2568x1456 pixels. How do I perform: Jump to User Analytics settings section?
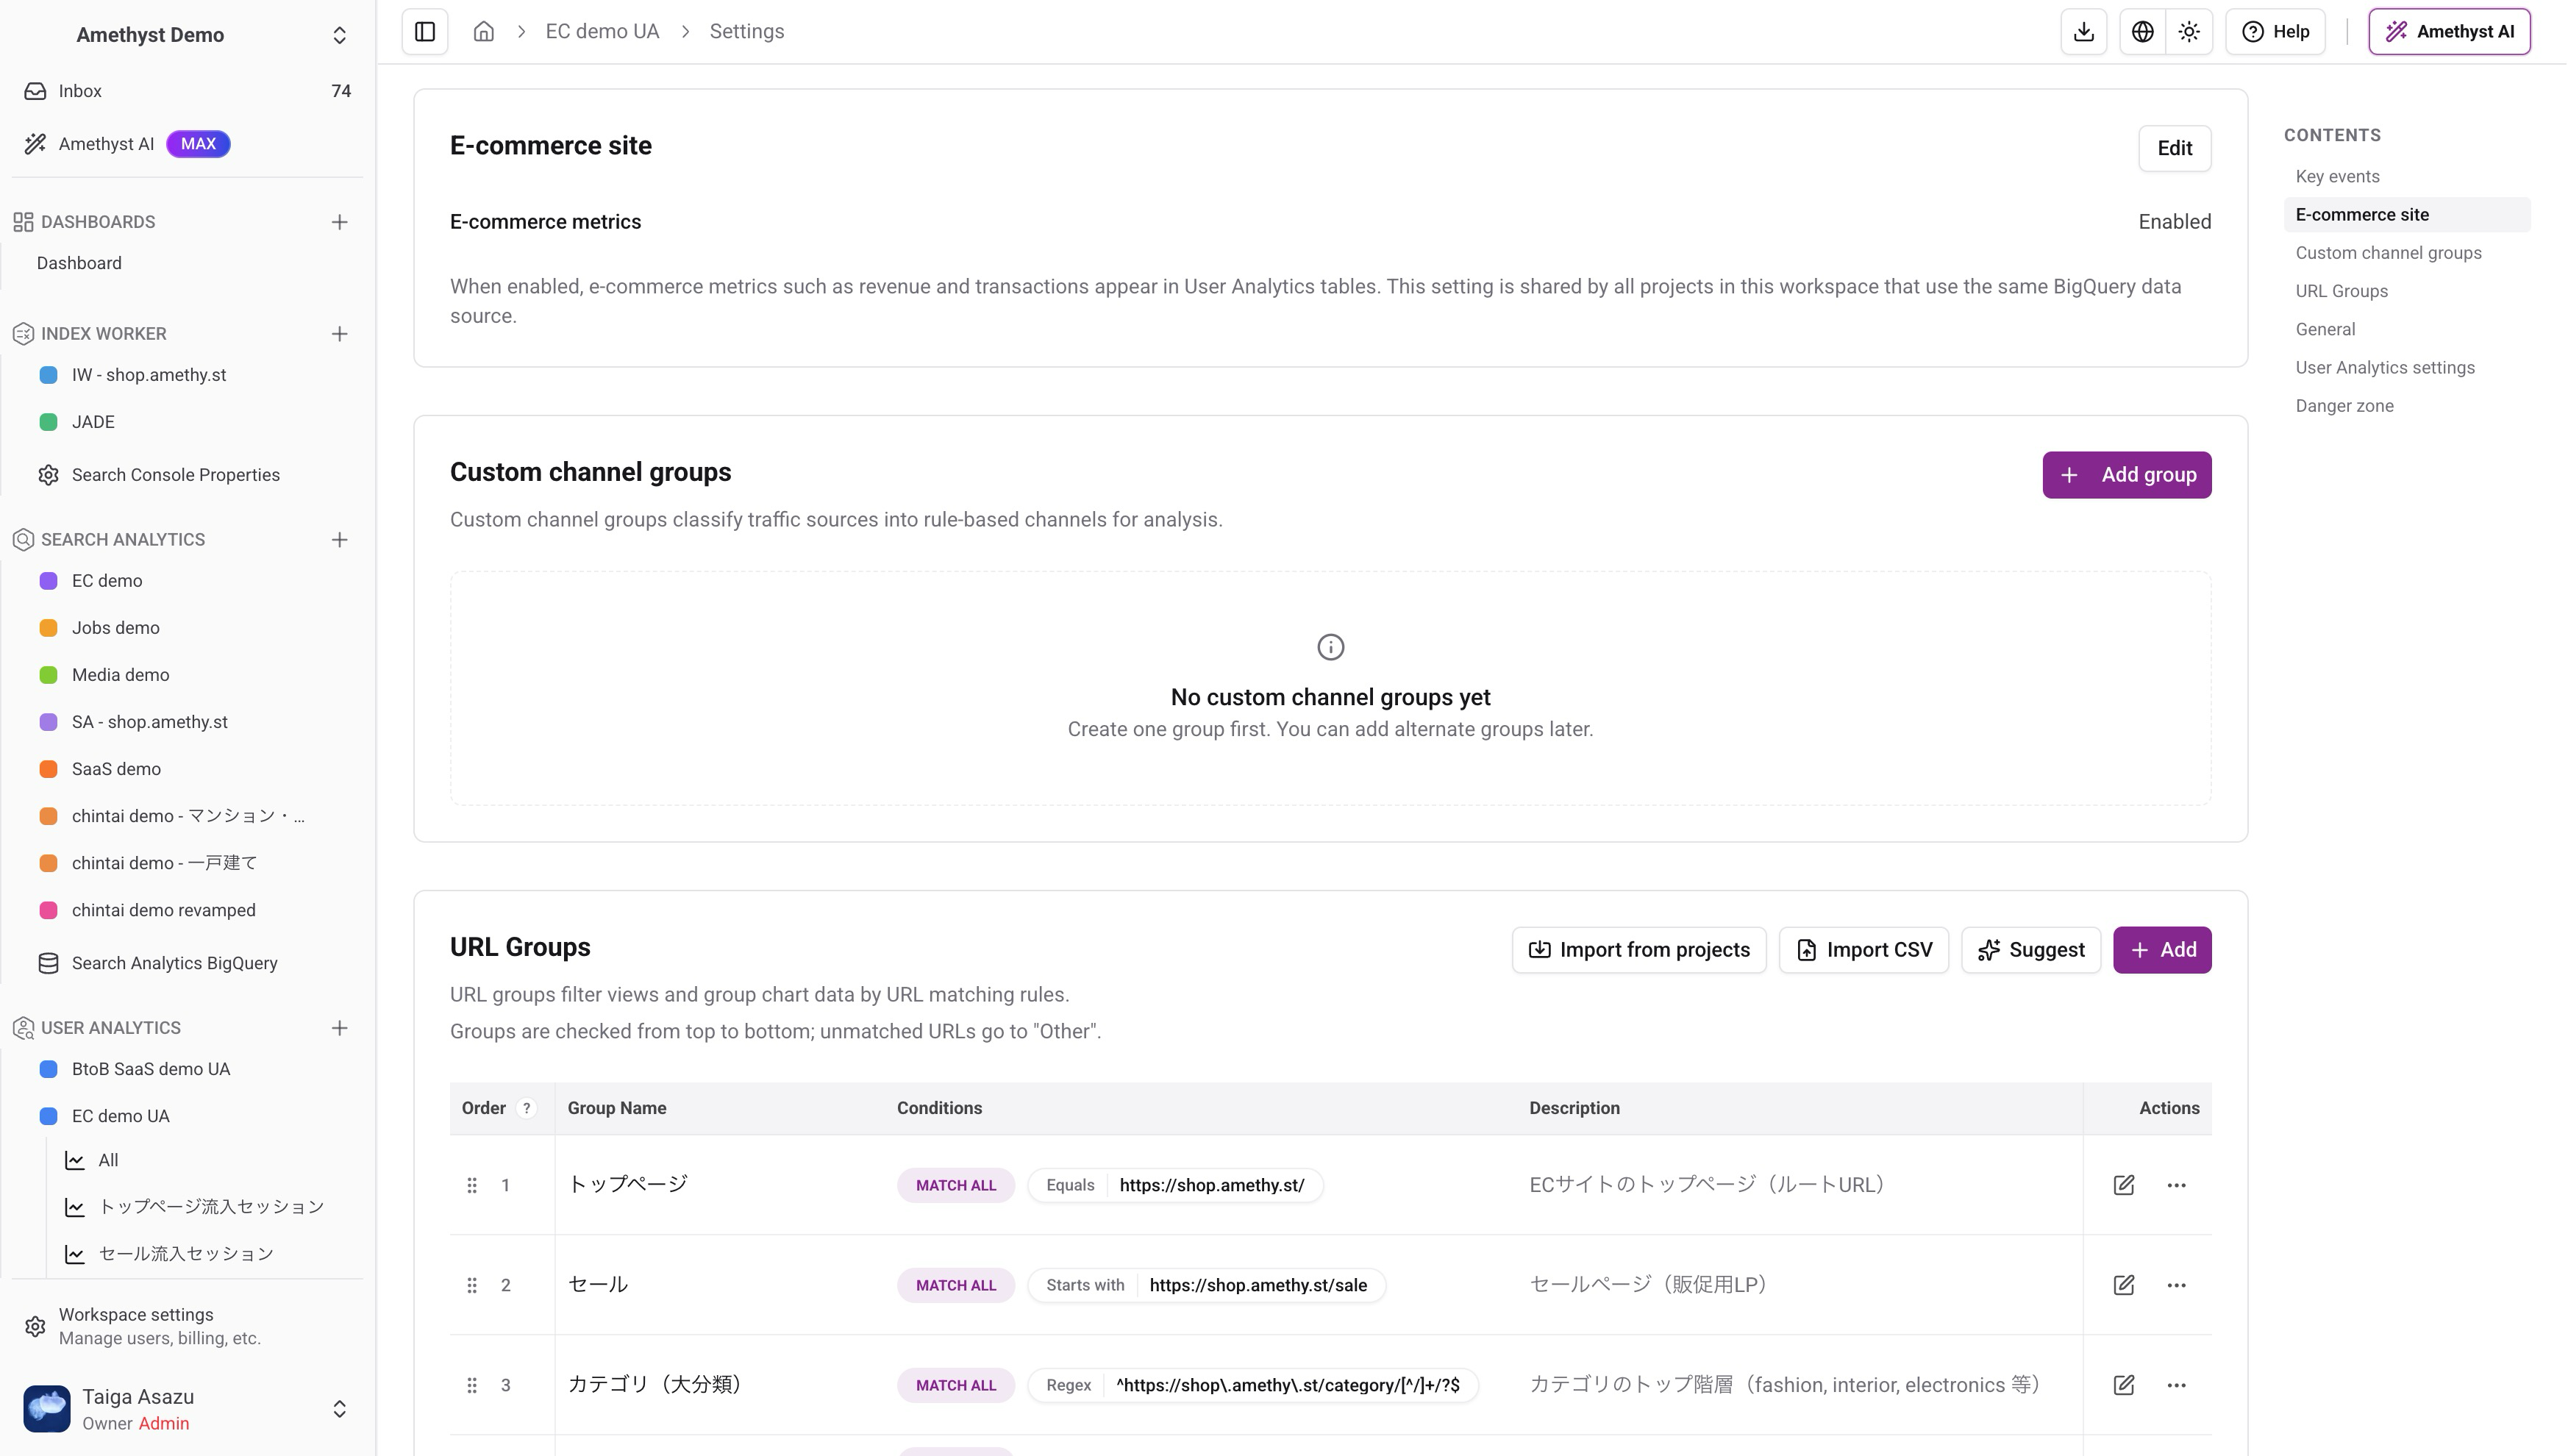point(2385,368)
